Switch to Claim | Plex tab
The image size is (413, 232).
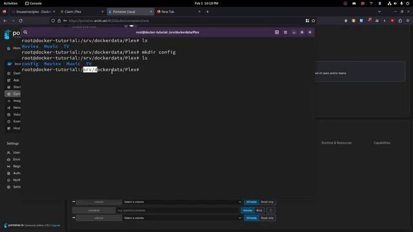coord(82,12)
